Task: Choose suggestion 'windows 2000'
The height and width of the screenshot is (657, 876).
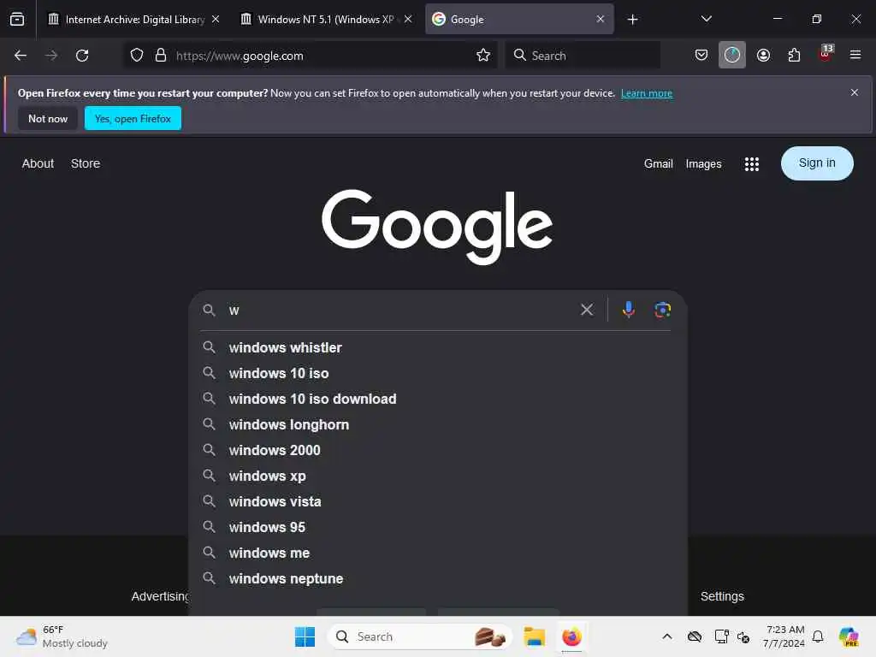Action: point(436,450)
